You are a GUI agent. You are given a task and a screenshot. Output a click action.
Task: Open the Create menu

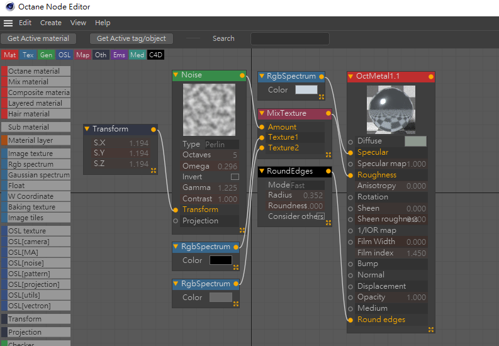pyautogui.click(x=50, y=23)
